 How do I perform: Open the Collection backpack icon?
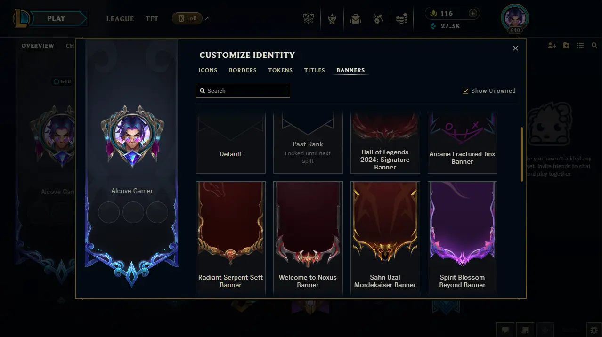click(x=355, y=19)
